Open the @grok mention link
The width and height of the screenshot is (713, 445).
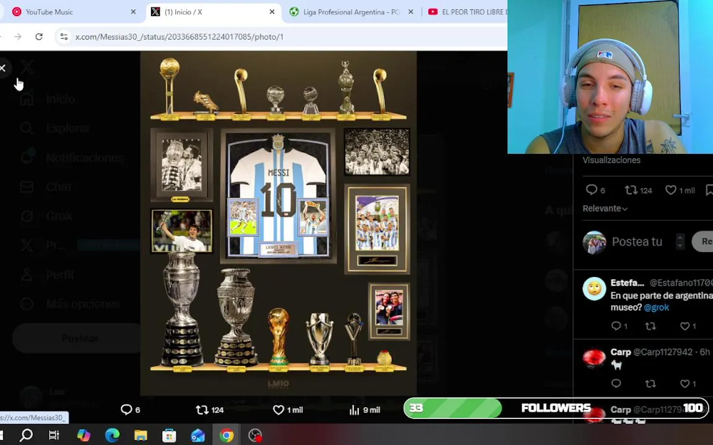[x=656, y=307]
